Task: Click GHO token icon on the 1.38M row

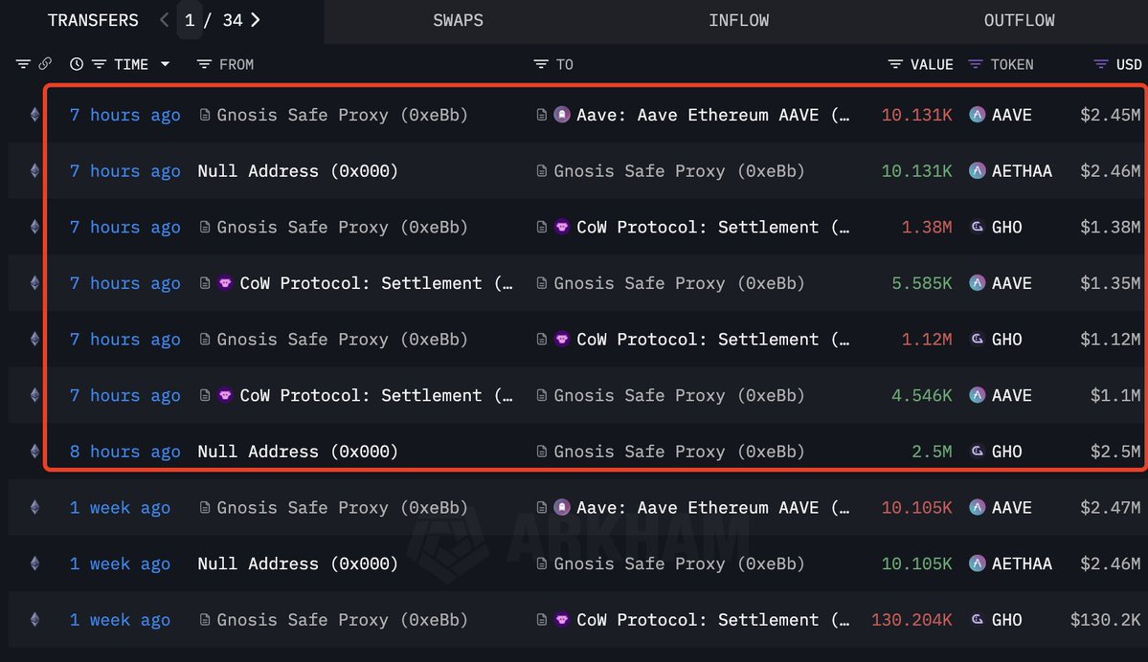Action: point(977,227)
